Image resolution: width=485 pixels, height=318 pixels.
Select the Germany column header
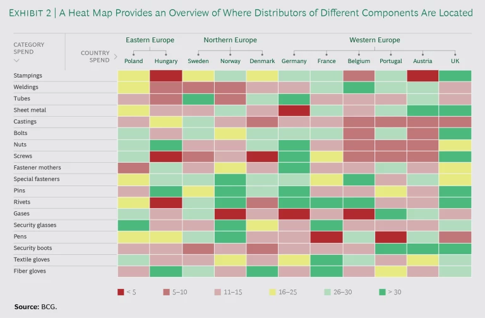(294, 61)
